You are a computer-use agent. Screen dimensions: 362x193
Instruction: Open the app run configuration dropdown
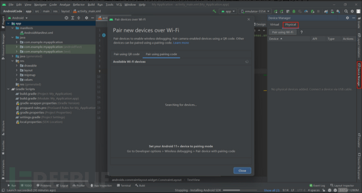click(x=228, y=12)
